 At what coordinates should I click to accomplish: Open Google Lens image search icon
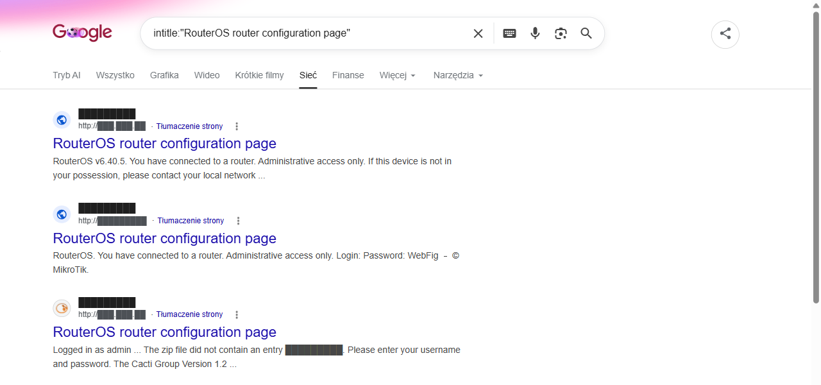point(561,33)
